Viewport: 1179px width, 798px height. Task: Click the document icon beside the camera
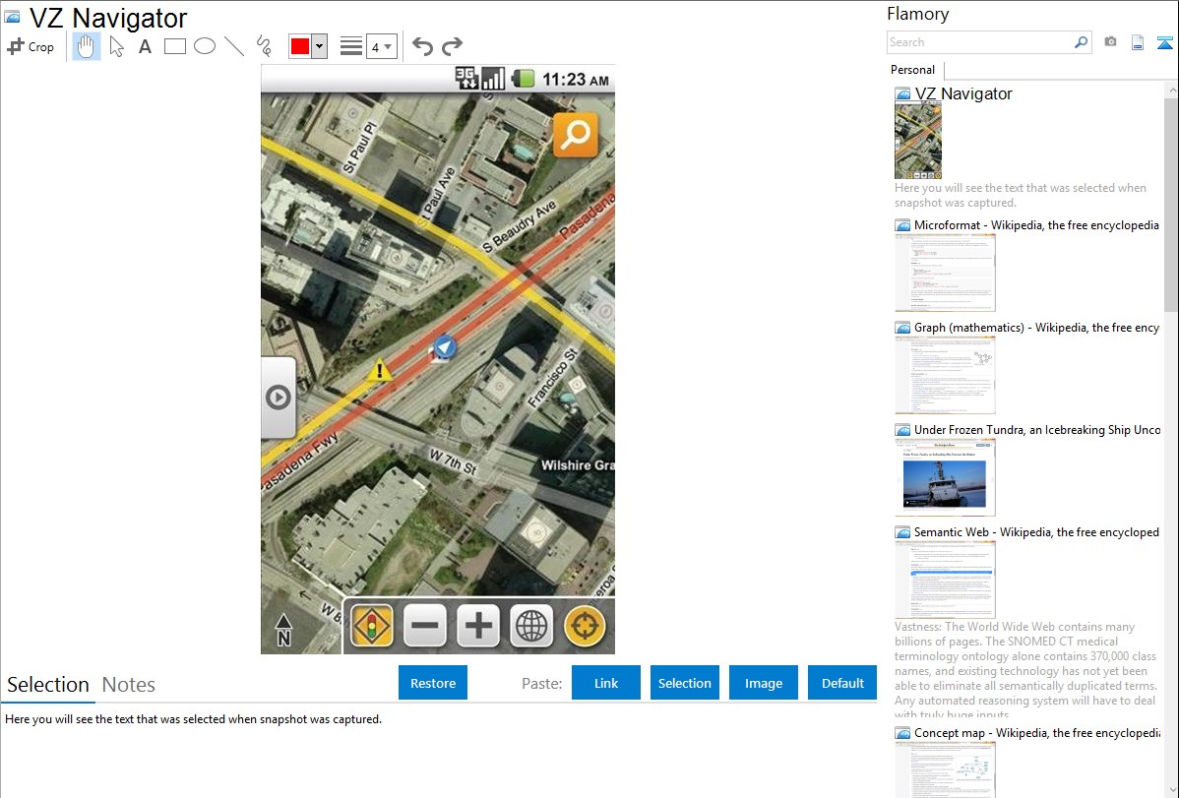point(1138,42)
